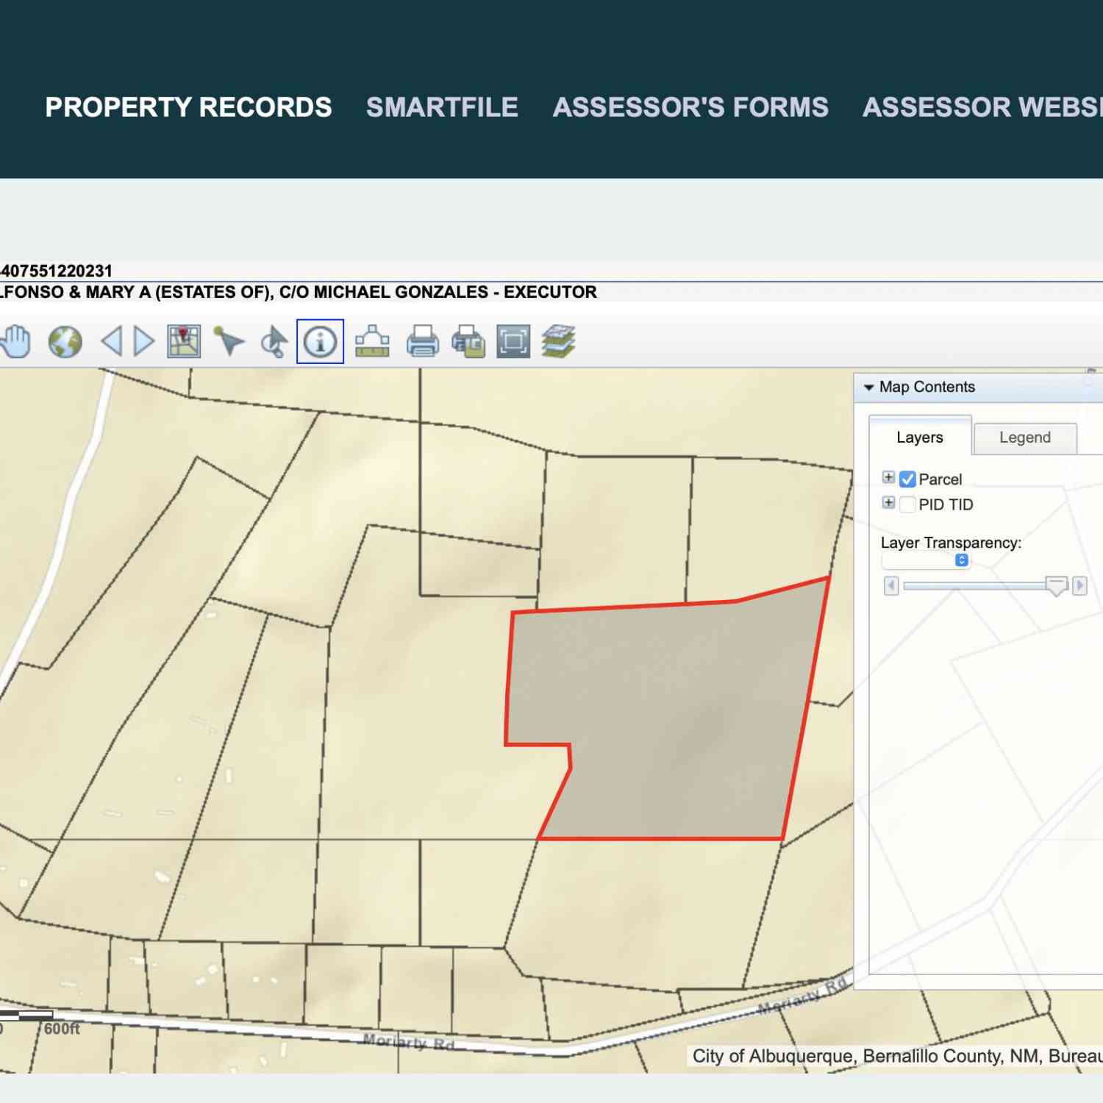Click the City of Albuquerque attribution text
The width and height of the screenshot is (1103, 1103).
point(897,1056)
